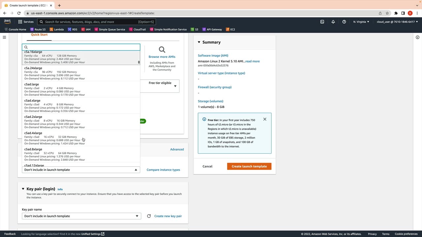
Task: Open the AWS home logo
Action: [x=7, y=22]
